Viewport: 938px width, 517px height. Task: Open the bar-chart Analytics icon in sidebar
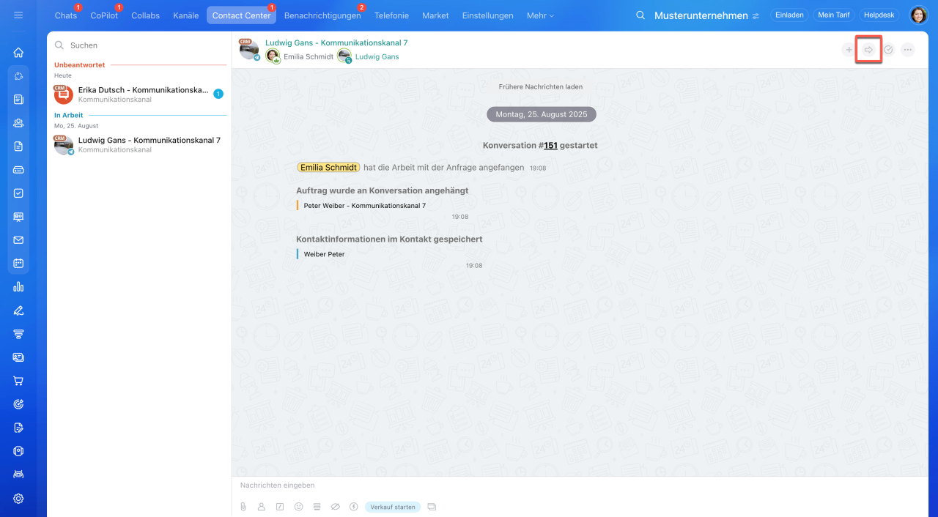(18, 287)
